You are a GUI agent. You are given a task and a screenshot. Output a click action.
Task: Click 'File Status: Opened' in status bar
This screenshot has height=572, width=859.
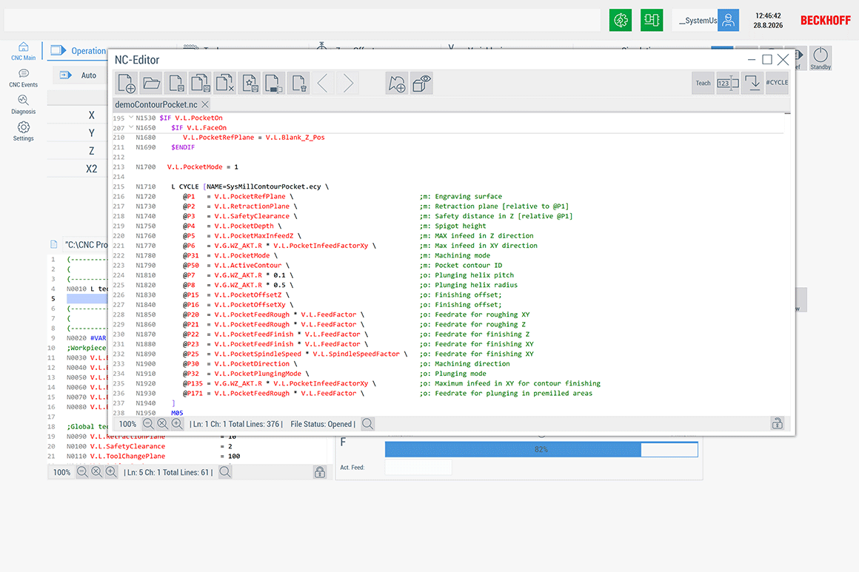[x=321, y=424]
